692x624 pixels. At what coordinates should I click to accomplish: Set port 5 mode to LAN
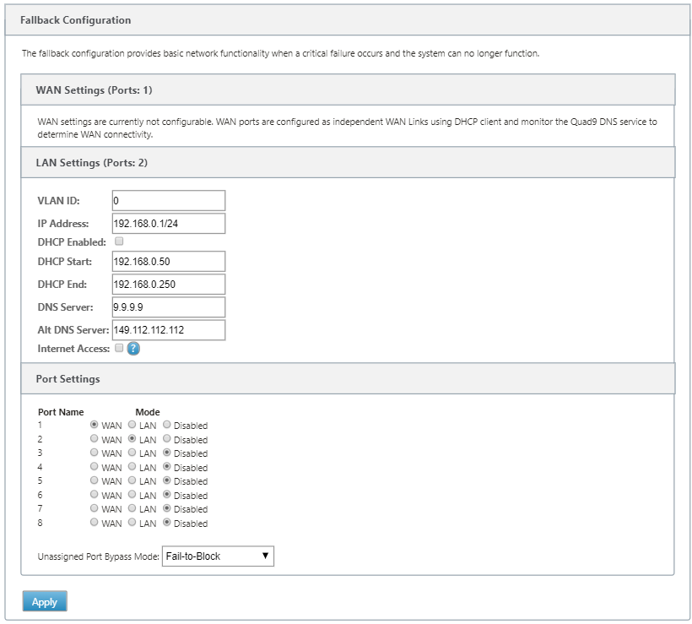[132, 480]
